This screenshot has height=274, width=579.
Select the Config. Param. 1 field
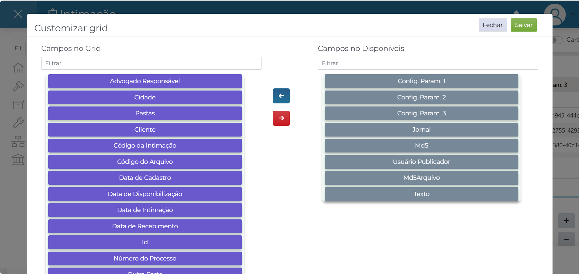[421, 81]
